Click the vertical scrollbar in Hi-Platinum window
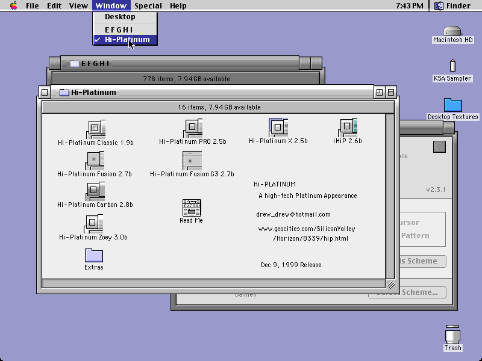 point(390,196)
